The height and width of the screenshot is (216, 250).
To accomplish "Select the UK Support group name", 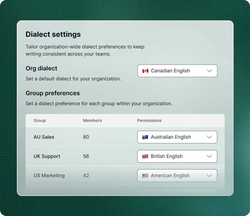I will [47, 156].
